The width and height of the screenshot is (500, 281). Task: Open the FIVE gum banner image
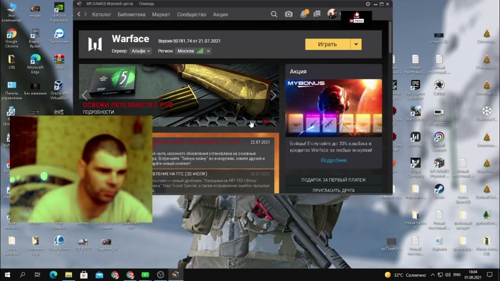coord(179,95)
